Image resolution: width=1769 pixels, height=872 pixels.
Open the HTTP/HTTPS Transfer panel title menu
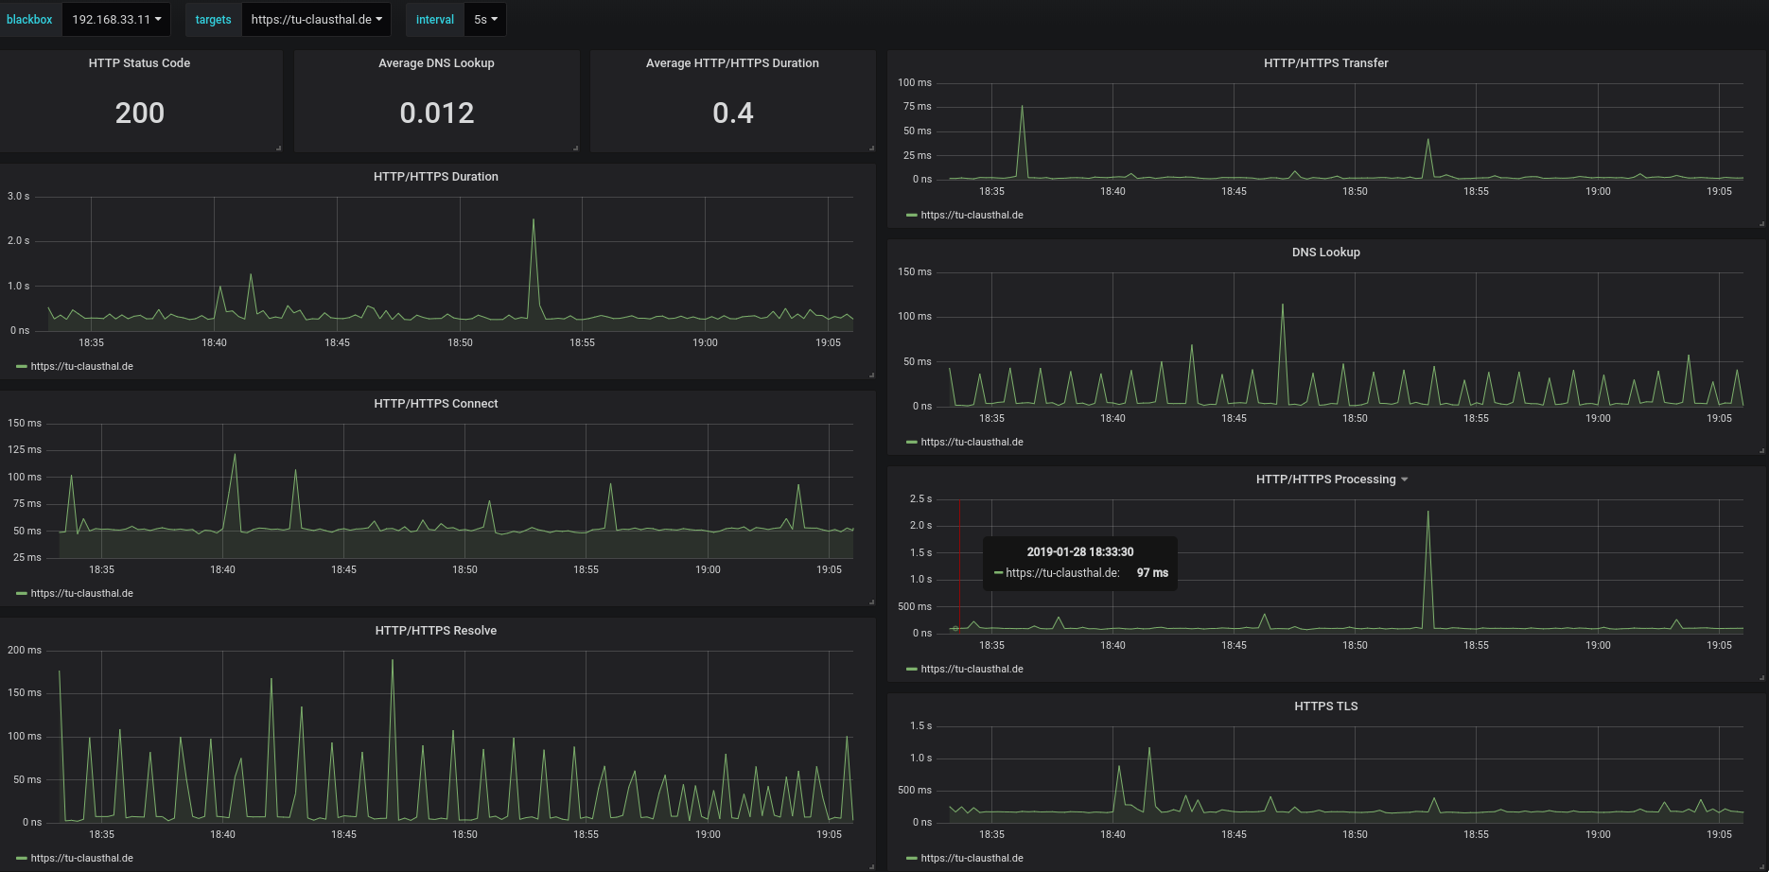coord(1325,63)
